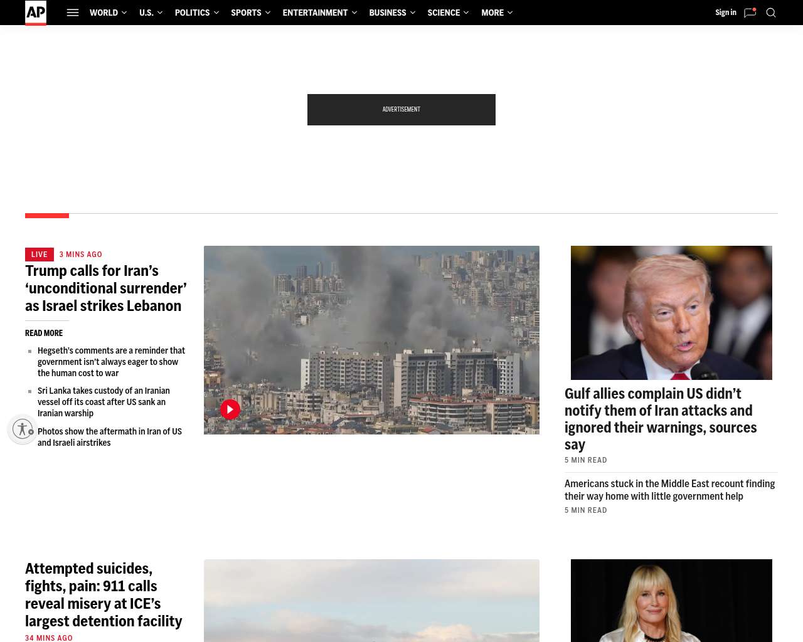The image size is (803, 642).
Task: Click the 'READ MORE' label
Action: [44, 333]
